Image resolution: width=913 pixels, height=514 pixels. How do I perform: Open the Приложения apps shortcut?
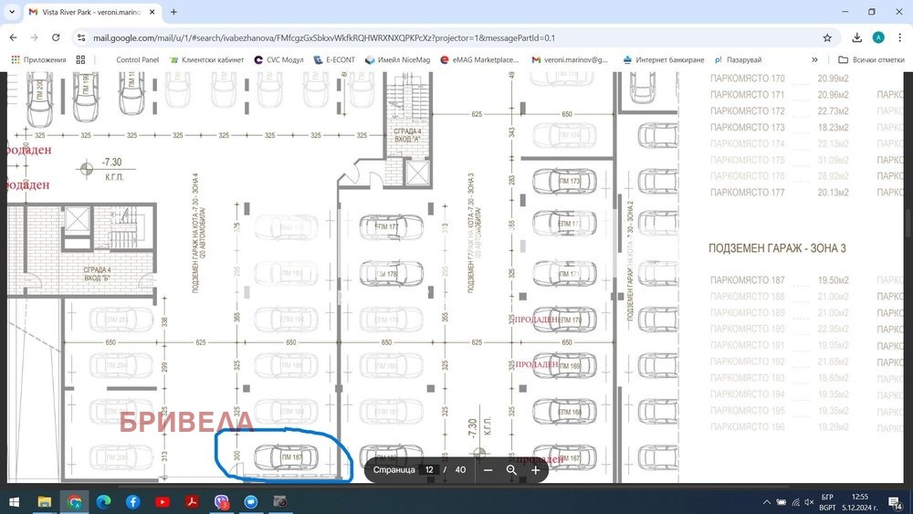coord(37,59)
